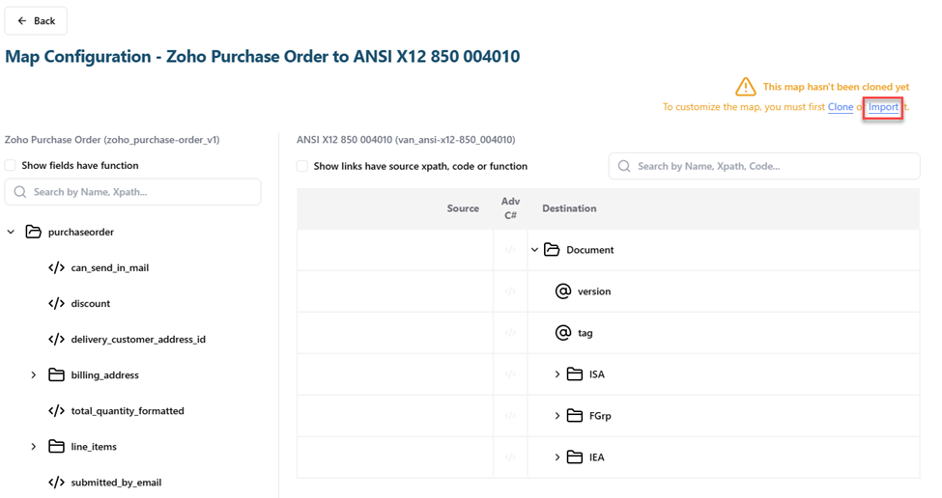Viewport: 942px width, 498px height.
Task: Expand the billing_address folder chevron
Action: click(x=34, y=375)
